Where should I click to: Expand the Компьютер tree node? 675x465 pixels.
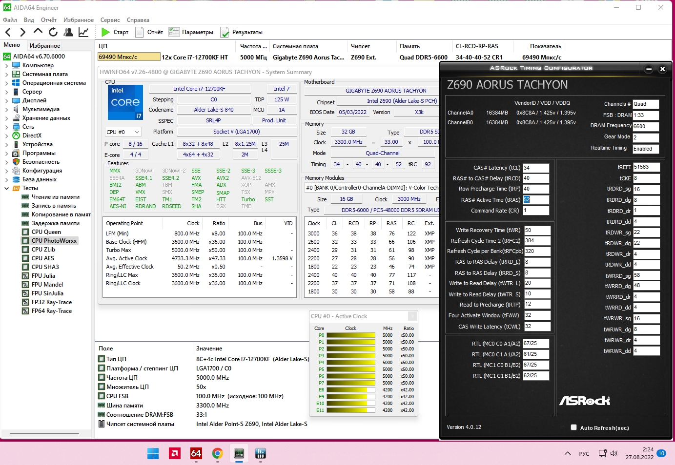[x=6, y=65]
